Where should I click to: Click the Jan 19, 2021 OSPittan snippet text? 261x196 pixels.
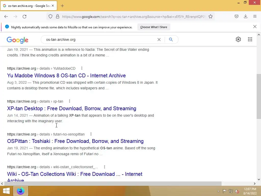(81, 151)
